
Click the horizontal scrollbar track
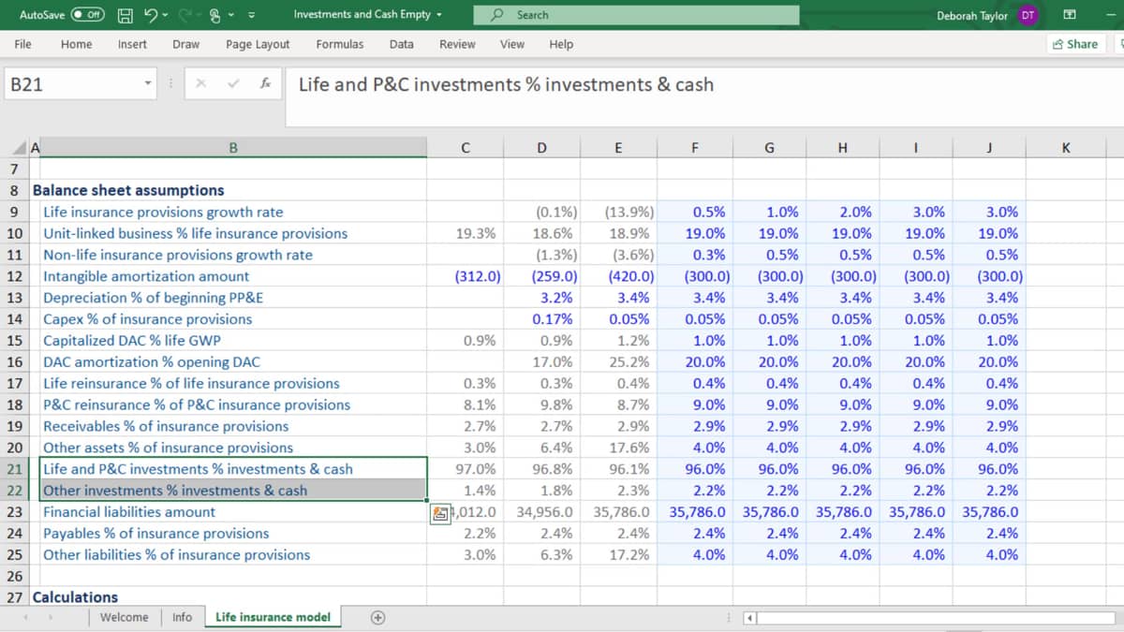coord(937,618)
